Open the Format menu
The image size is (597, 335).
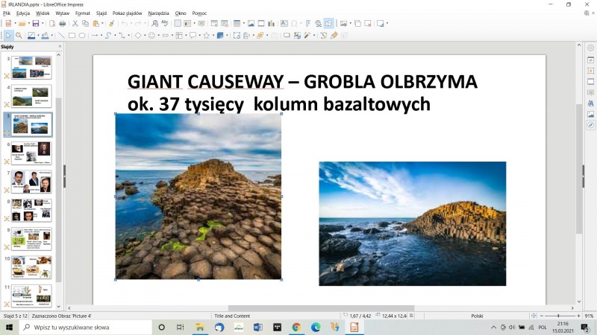[83, 13]
